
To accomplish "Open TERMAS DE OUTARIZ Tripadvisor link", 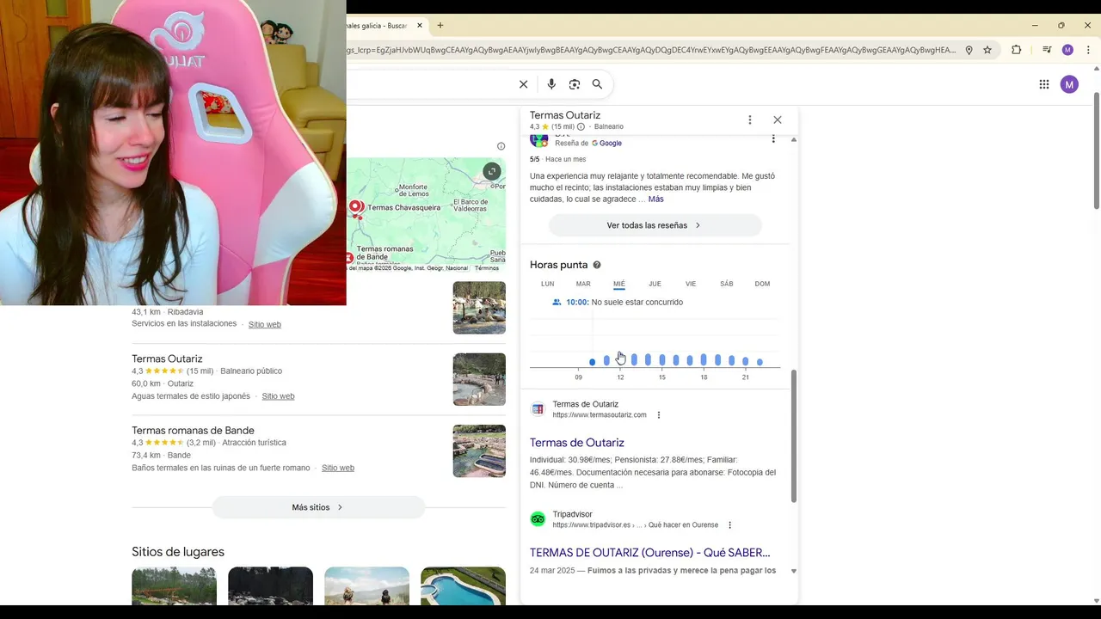I will (x=650, y=553).
